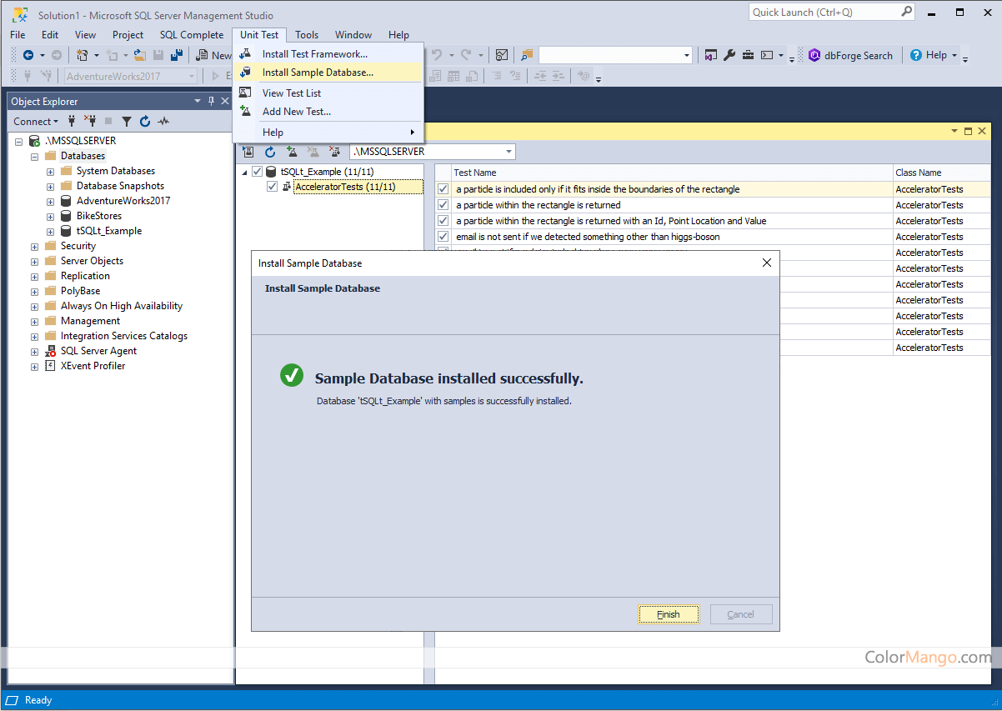Image resolution: width=1002 pixels, height=711 pixels.
Task: Click the Filter funnel icon in Object Explorer
Action: 127,121
